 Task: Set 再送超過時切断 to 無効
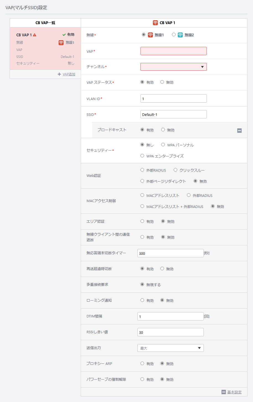click(x=162, y=269)
